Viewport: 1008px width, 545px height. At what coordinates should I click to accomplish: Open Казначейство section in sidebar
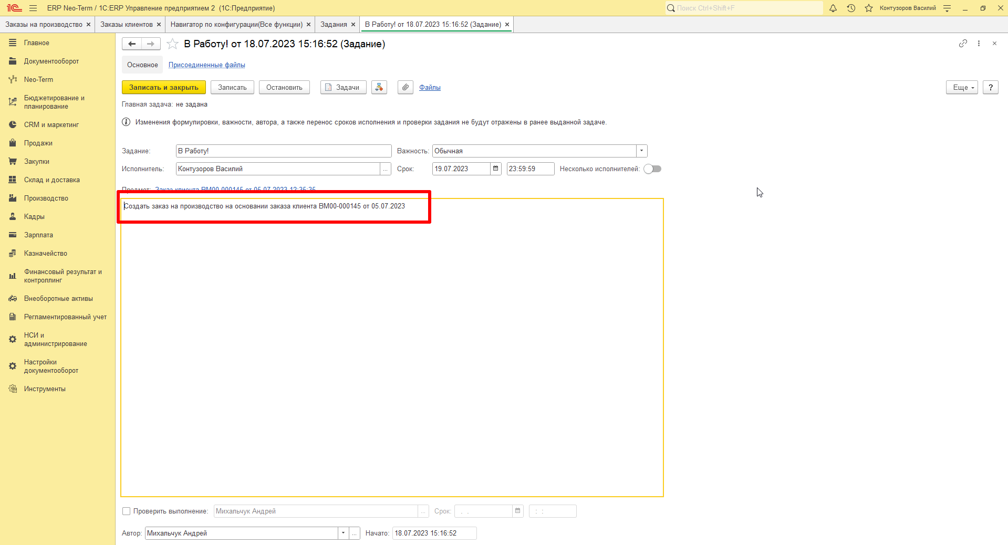(46, 253)
